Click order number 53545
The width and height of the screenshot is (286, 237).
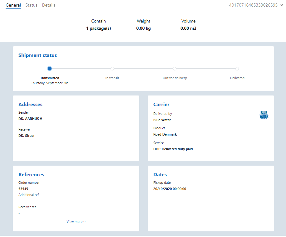(23, 189)
